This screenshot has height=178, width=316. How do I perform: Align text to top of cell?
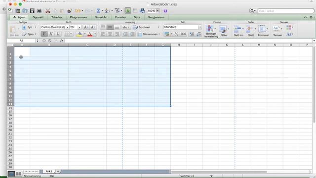point(103,27)
